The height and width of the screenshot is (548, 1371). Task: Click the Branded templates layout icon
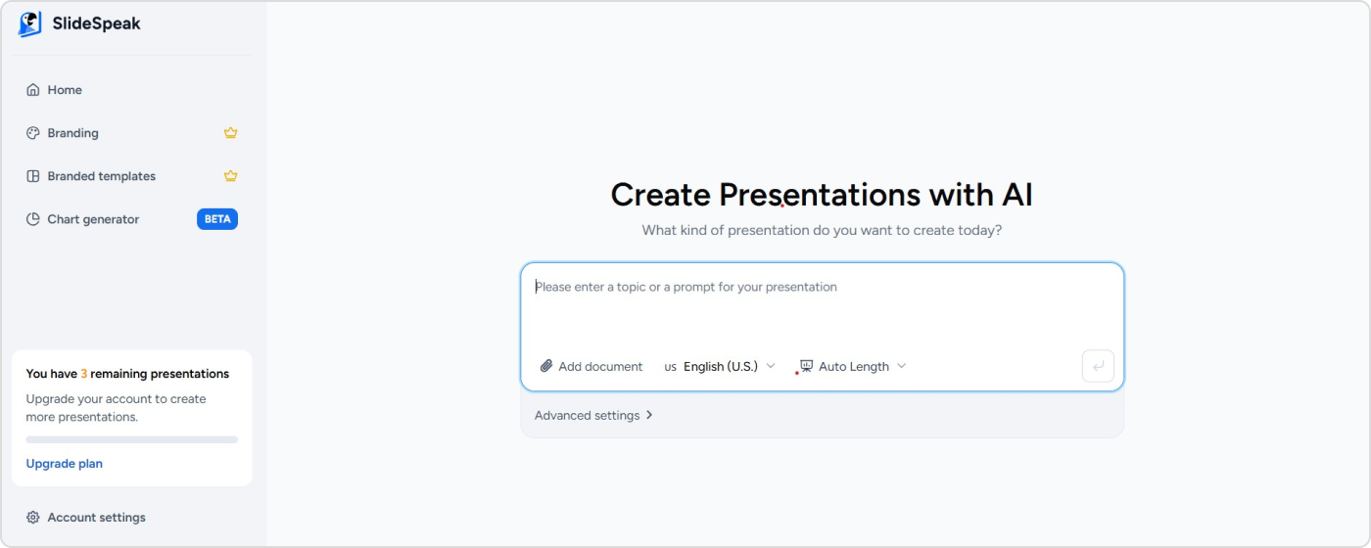(x=33, y=176)
